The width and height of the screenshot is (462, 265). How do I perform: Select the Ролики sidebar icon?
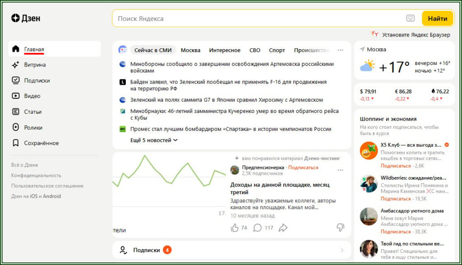point(15,127)
